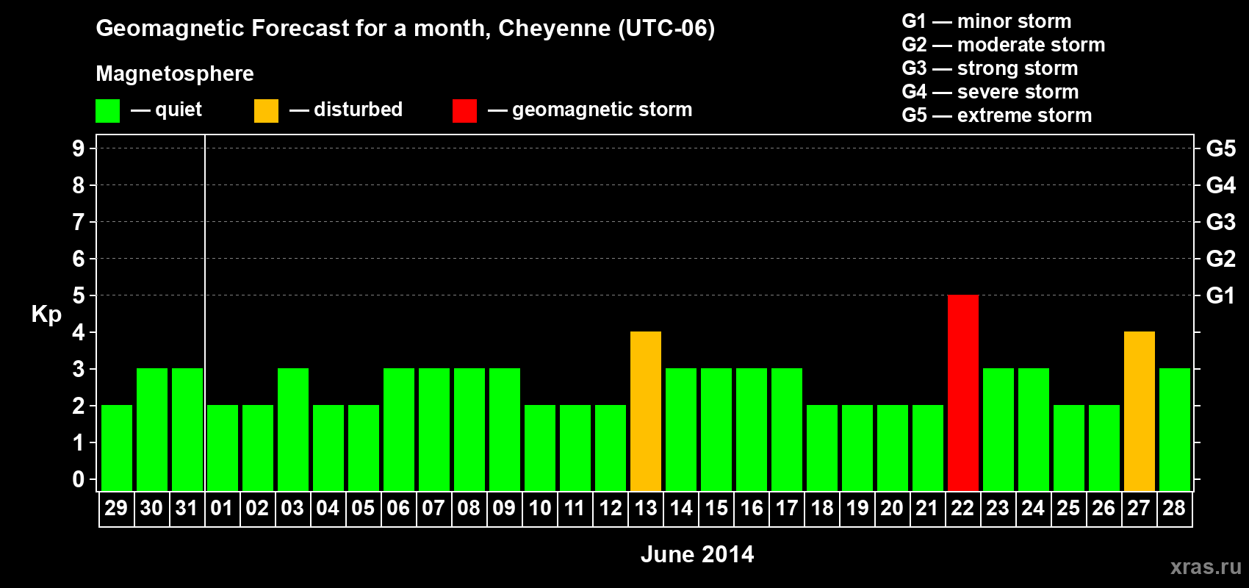Click the June 2014 month label
Viewport: 1249px width, 588px height.
tap(697, 554)
